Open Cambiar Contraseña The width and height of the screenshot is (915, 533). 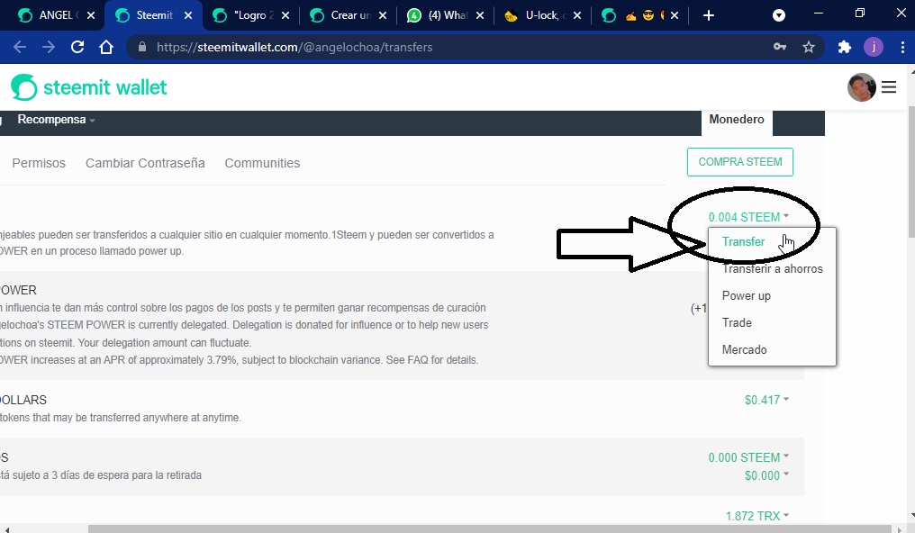click(x=145, y=163)
